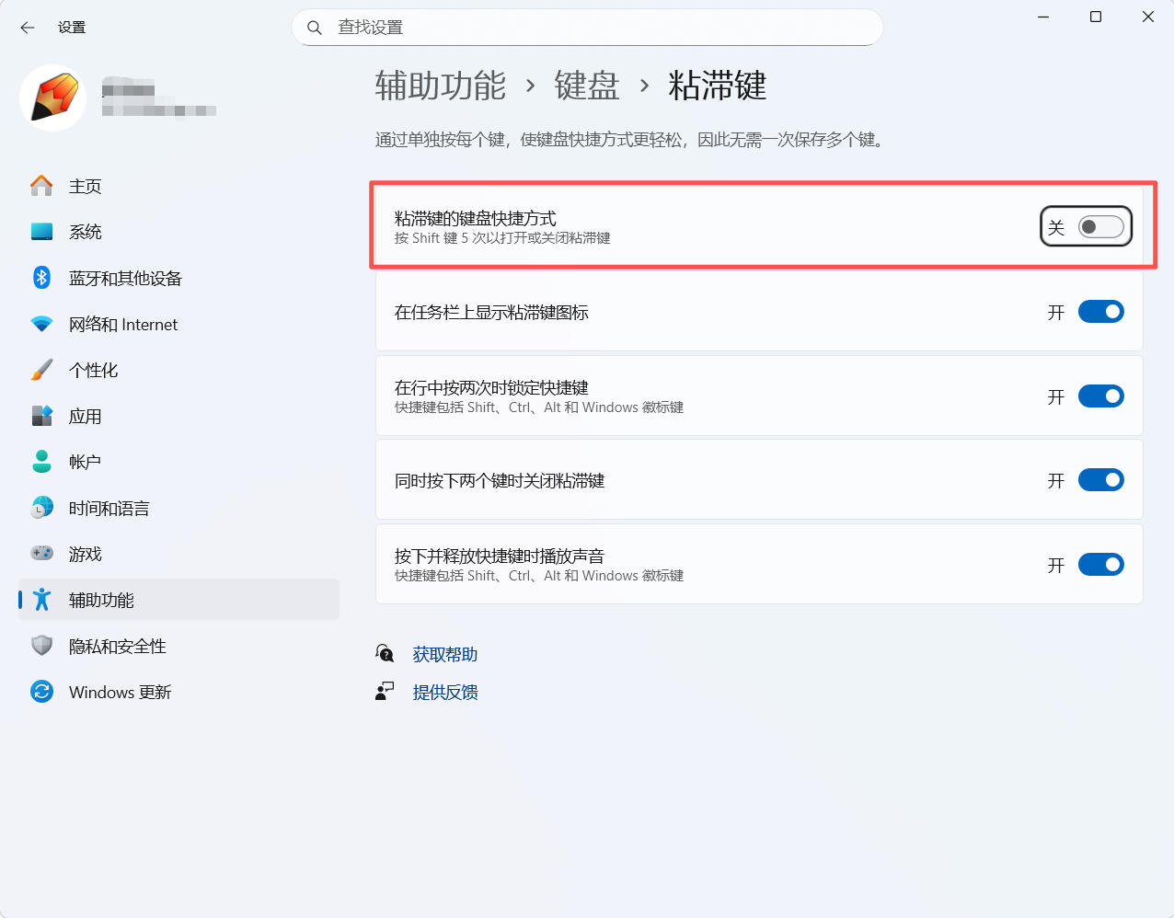Click the user profile avatar picture
Viewport: 1174px width, 918px height.
(53, 98)
